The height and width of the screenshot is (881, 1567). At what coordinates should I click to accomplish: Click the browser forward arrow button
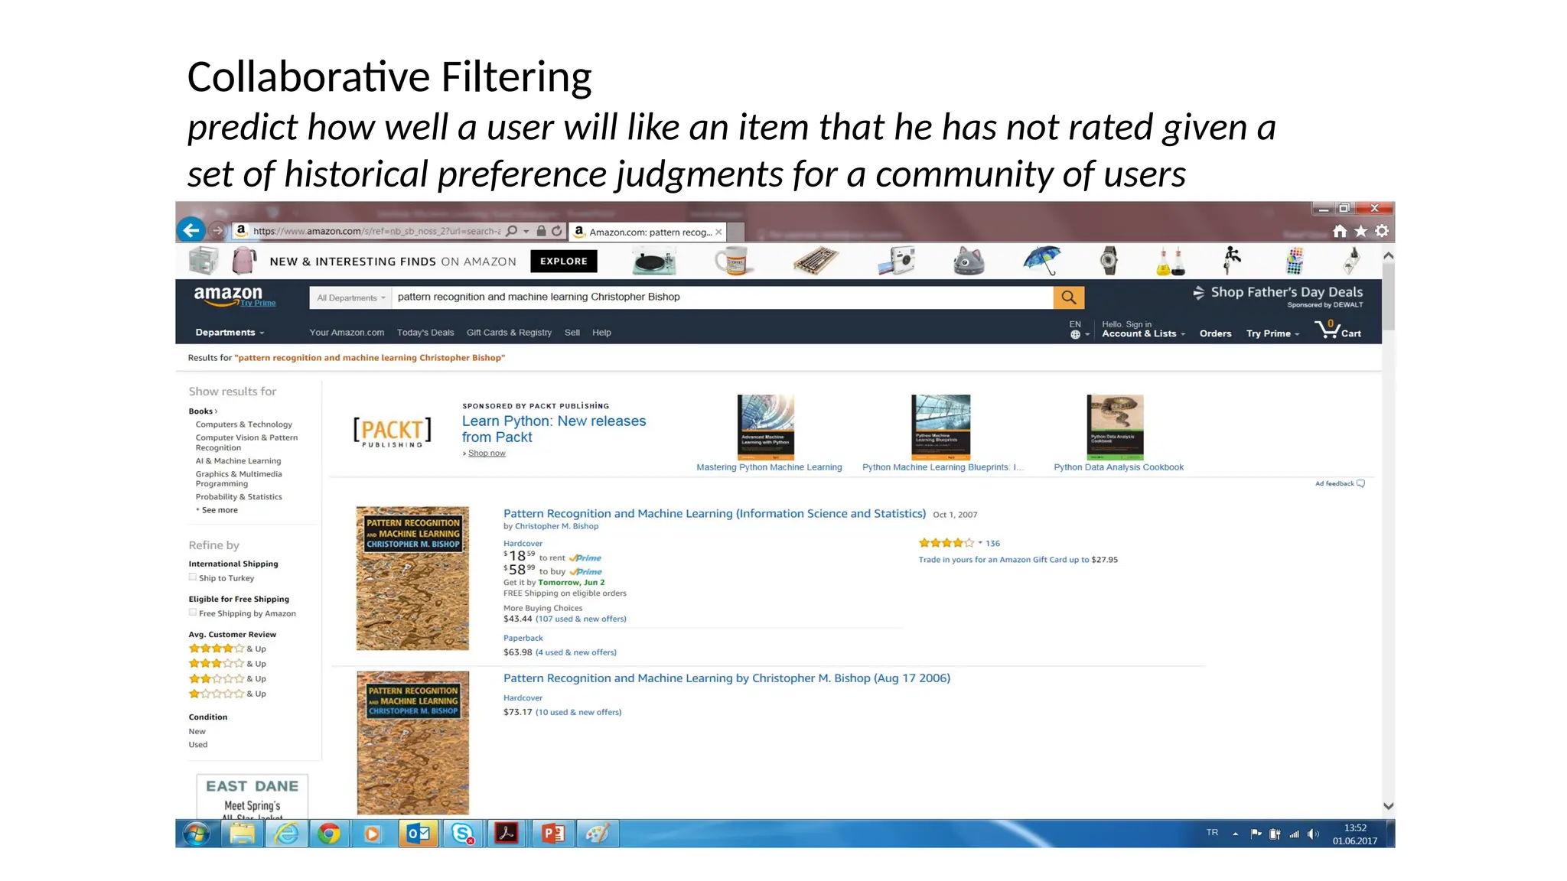click(x=218, y=230)
